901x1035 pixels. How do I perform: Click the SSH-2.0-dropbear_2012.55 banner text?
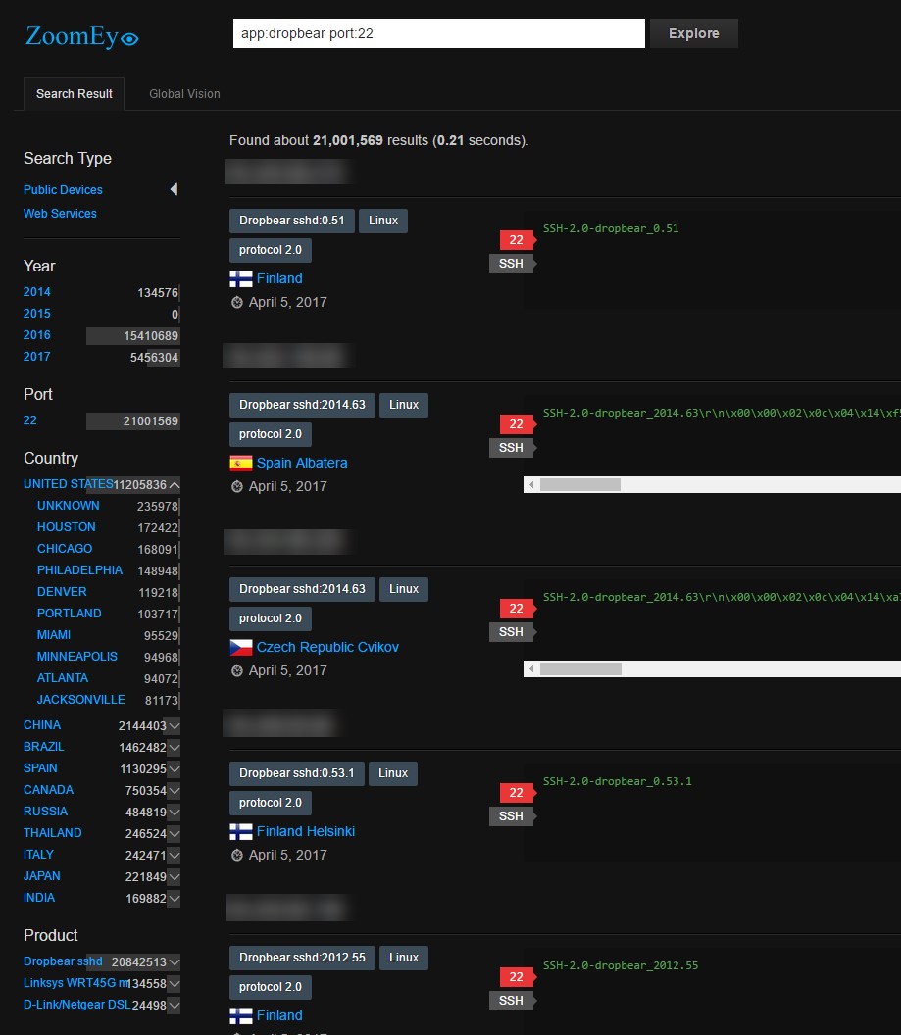tap(621, 965)
